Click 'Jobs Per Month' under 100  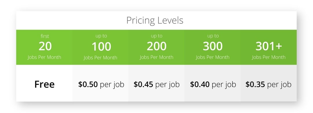pyautogui.click(x=100, y=58)
